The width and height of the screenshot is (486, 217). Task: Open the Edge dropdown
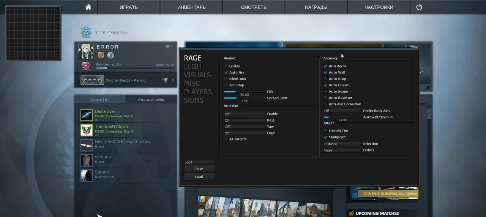245,133
